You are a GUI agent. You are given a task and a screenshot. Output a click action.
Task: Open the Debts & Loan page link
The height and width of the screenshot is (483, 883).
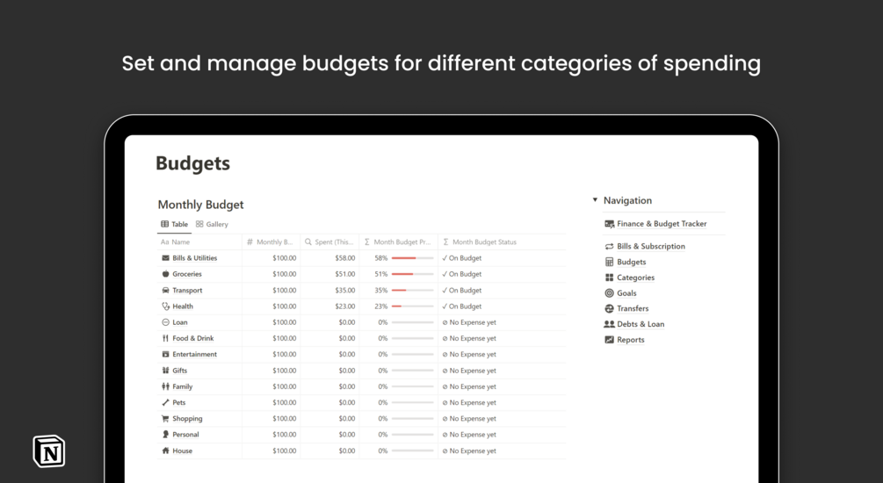pos(640,324)
